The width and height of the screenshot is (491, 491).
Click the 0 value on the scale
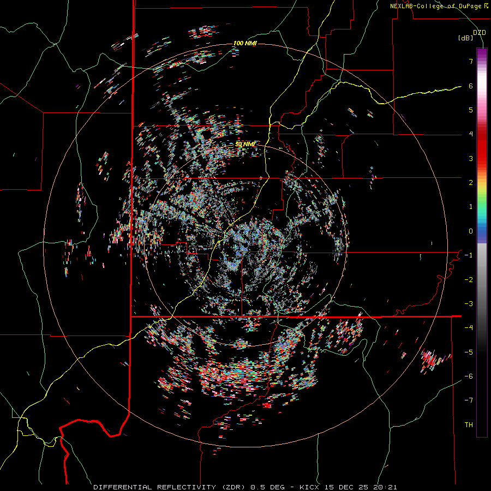click(x=471, y=231)
